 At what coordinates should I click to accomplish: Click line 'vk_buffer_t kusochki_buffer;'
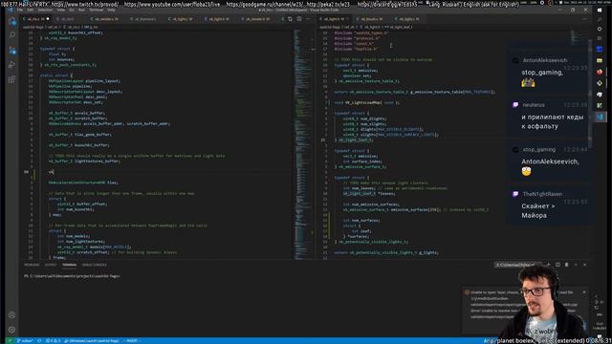[x=78, y=145]
